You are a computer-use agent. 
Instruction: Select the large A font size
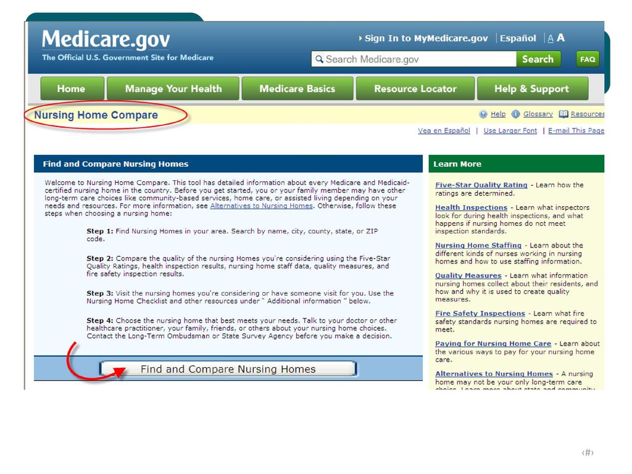tap(560, 38)
